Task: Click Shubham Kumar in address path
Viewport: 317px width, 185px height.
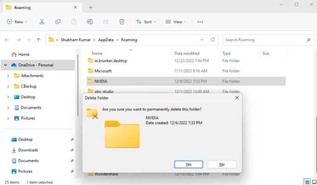Action: pyautogui.click(x=76, y=40)
